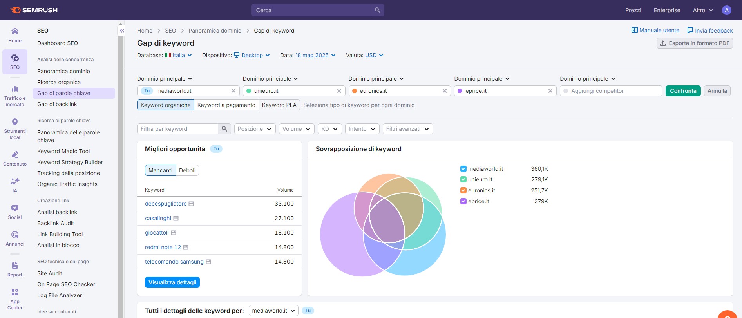Select the Mancanti toggle
Image resolution: width=742 pixels, height=318 pixels.
click(x=160, y=170)
